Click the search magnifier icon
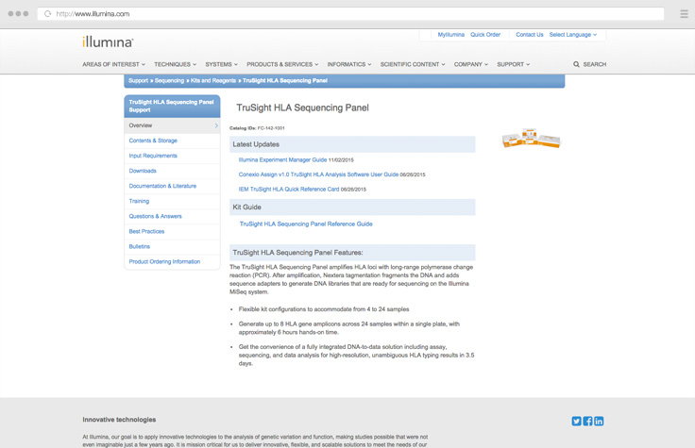The image size is (695, 448). [x=577, y=64]
